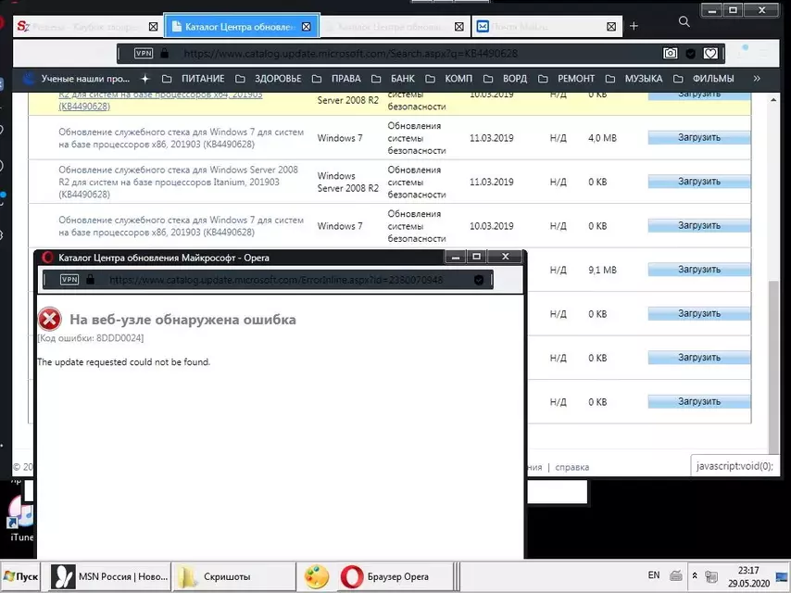Click the heart bookmark icon in the address bar
Screen dimensions: 791x593
710,53
